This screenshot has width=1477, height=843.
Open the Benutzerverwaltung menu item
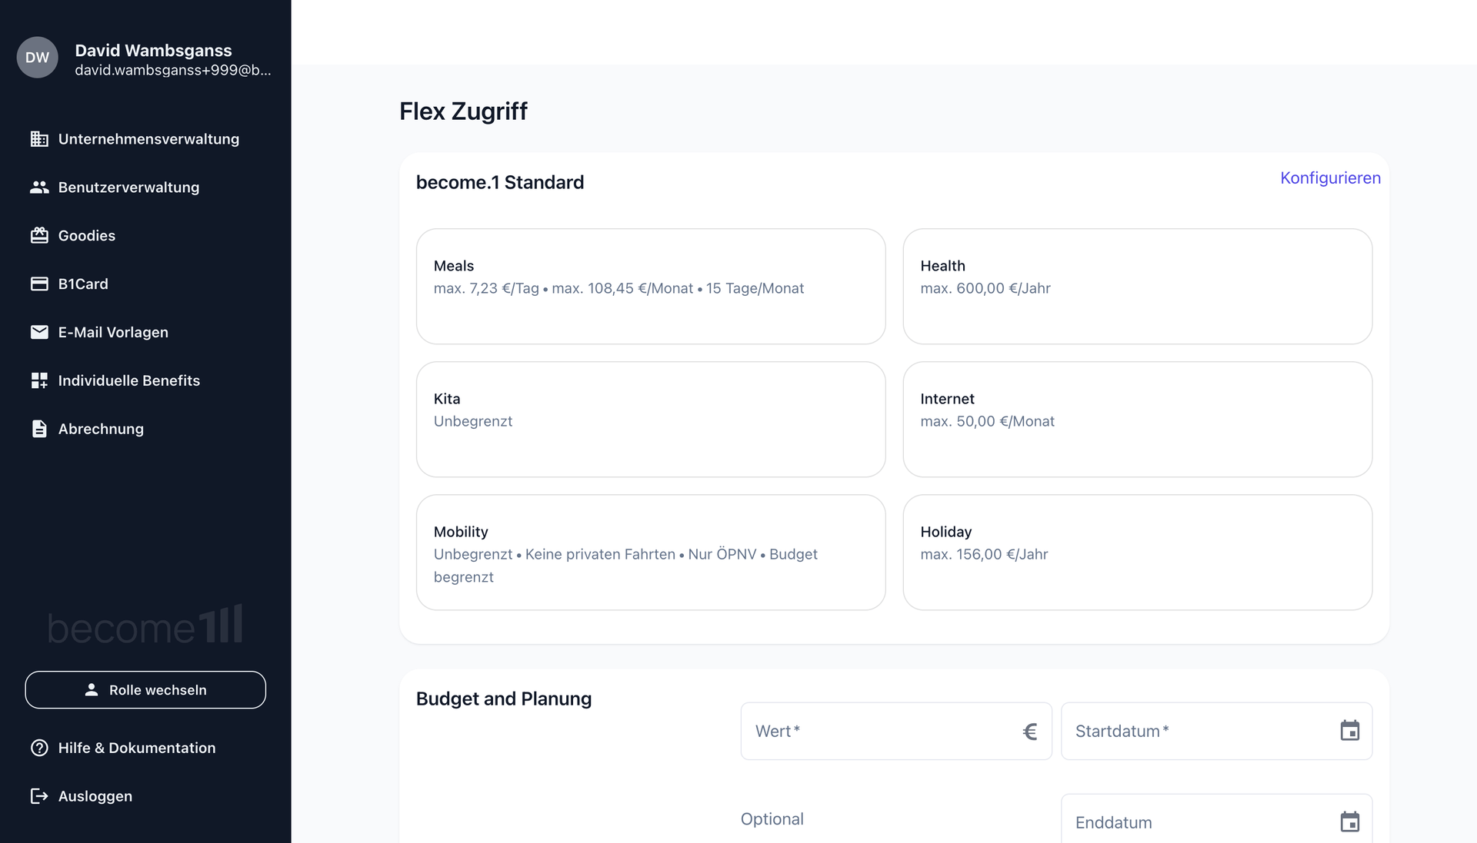(x=128, y=188)
